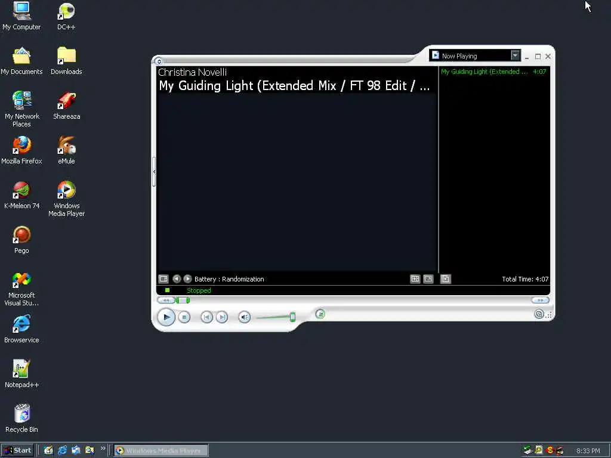Viewport: 611px width, 458px height.
Task: Select the My Documents desktop icon
Action: pyautogui.click(x=21, y=61)
